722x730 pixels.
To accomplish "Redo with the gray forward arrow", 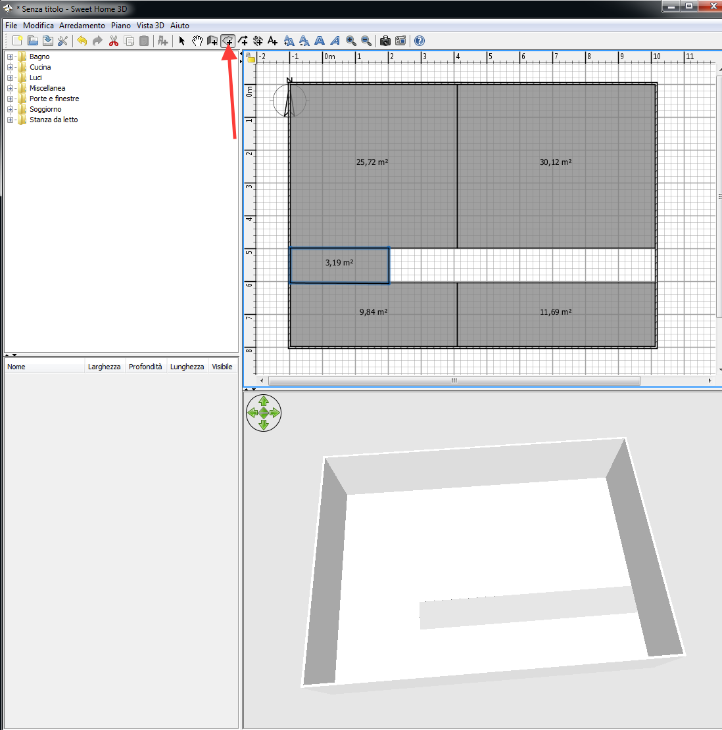I will (97, 41).
